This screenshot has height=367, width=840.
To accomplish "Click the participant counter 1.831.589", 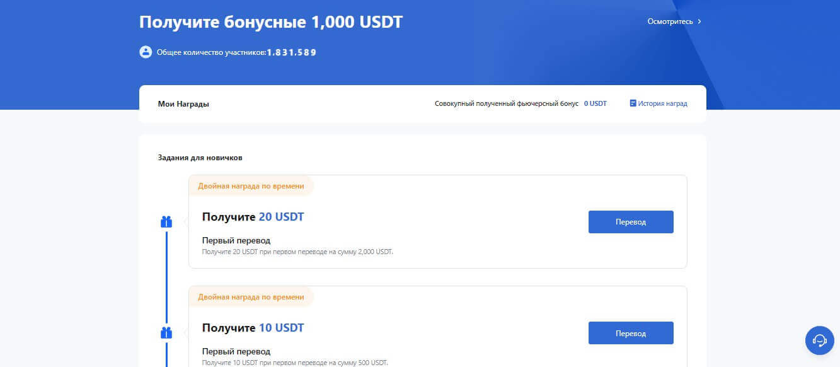I will pos(291,53).
